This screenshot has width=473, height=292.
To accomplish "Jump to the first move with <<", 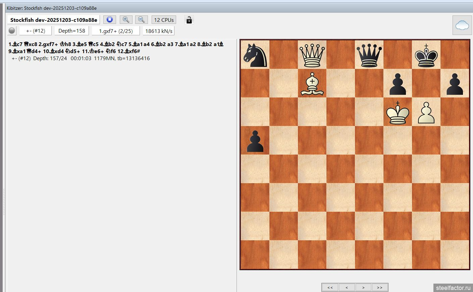I will pos(330,287).
